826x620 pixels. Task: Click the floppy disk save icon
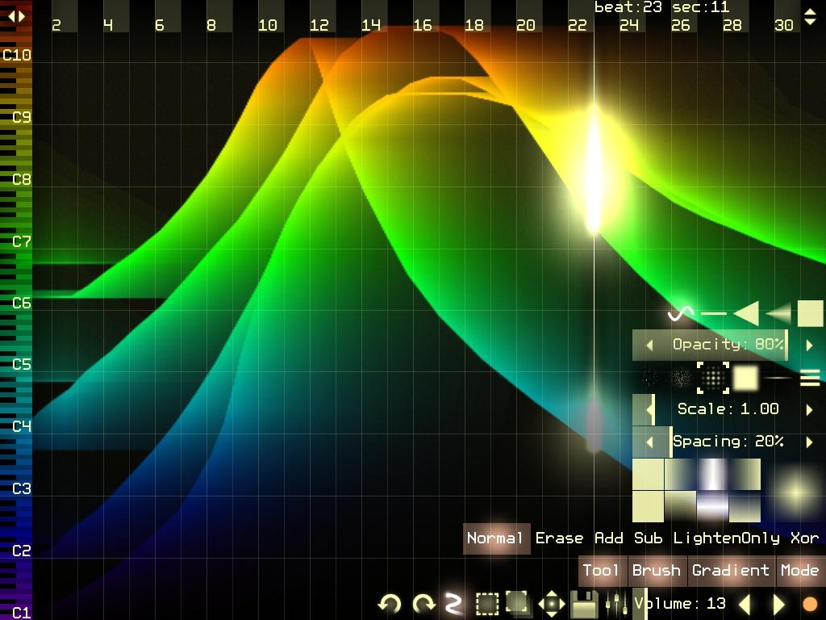tap(584, 604)
